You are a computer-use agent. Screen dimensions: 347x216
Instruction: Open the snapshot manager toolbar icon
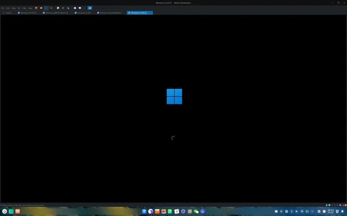coord(68,8)
